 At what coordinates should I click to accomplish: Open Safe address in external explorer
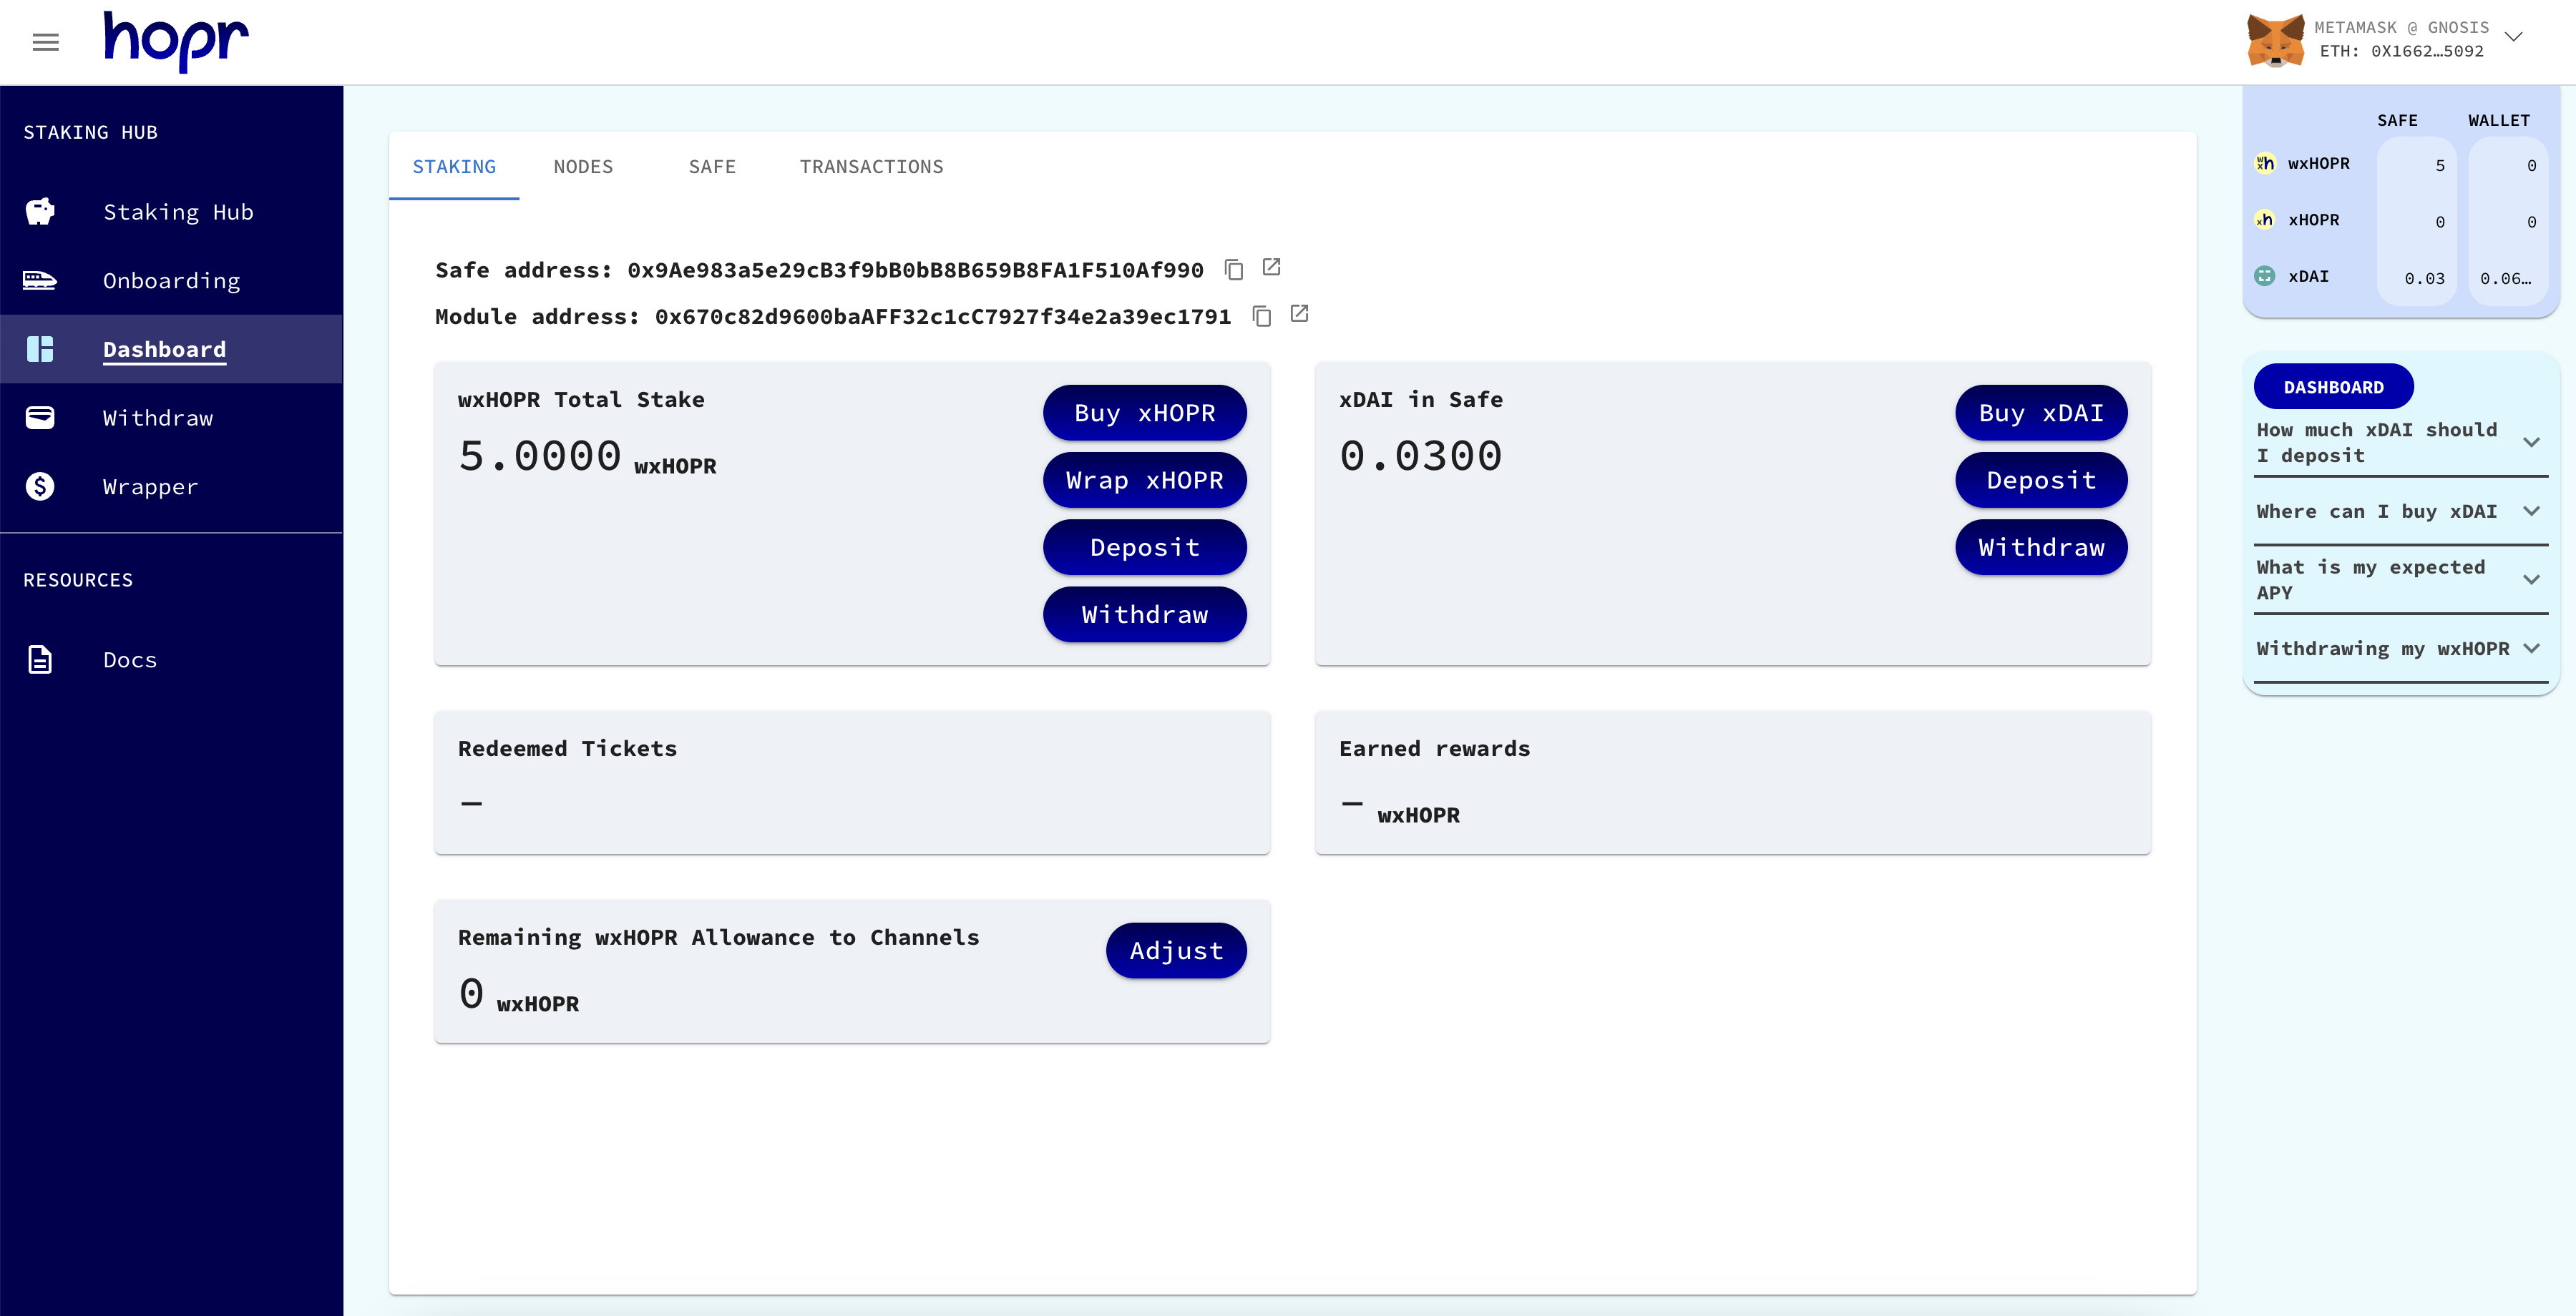[1271, 267]
